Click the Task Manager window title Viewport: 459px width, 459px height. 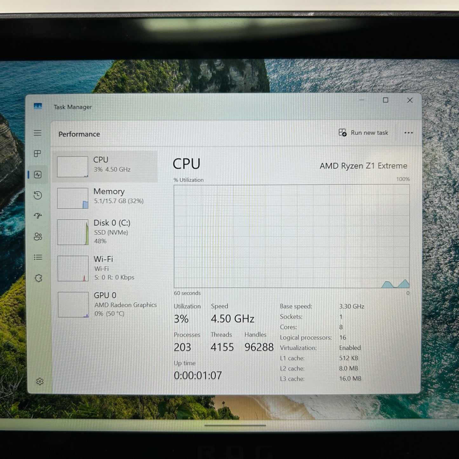tap(73, 107)
